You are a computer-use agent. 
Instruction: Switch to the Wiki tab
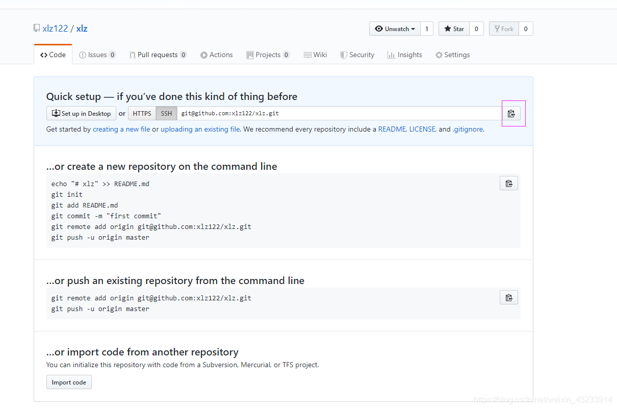(316, 55)
